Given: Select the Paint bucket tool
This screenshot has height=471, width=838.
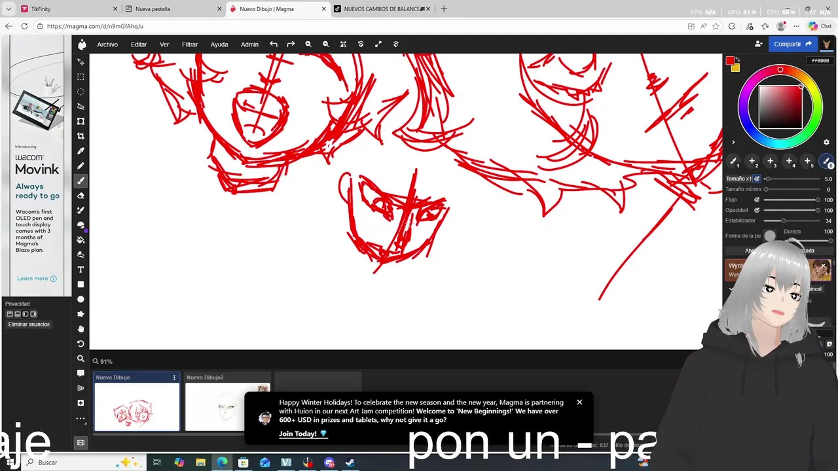Looking at the screenshot, I should tap(81, 240).
